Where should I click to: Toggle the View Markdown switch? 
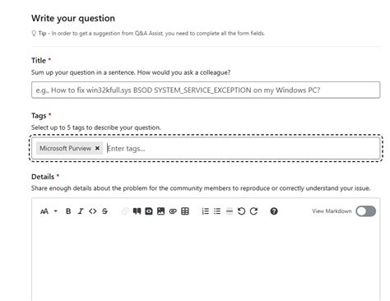tap(366, 211)
